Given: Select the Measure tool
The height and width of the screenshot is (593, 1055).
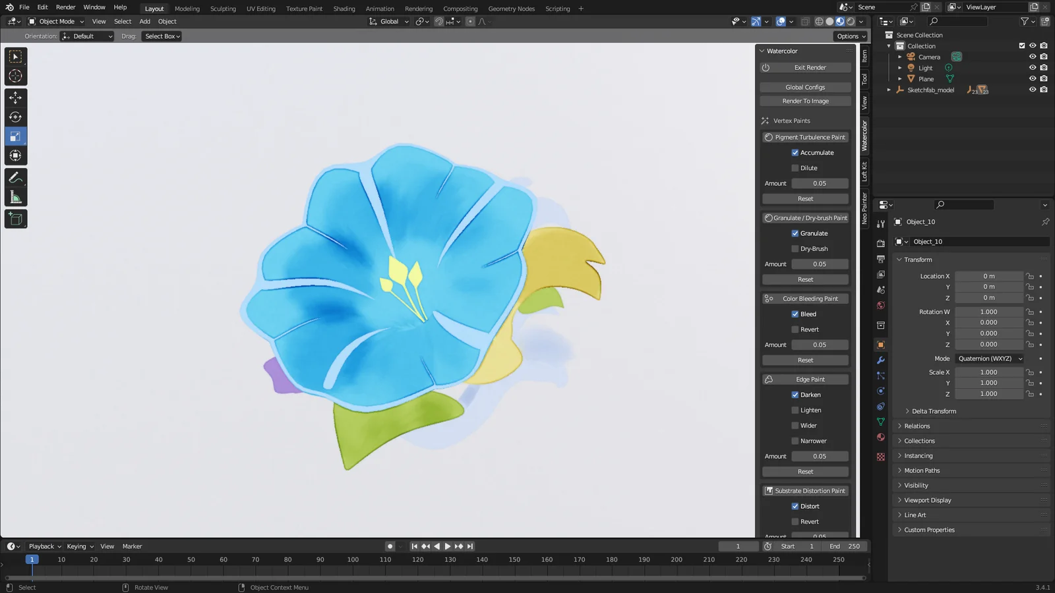Looking at the screenshot, I should [x=16, y=195].
